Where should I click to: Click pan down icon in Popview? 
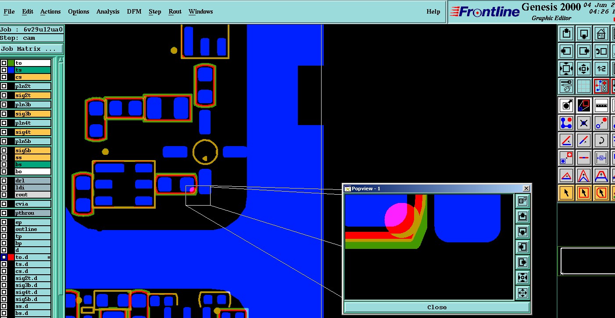tap(522, 232)
